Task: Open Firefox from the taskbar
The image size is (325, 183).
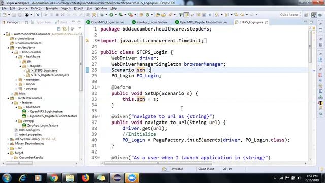Action: 85,178
